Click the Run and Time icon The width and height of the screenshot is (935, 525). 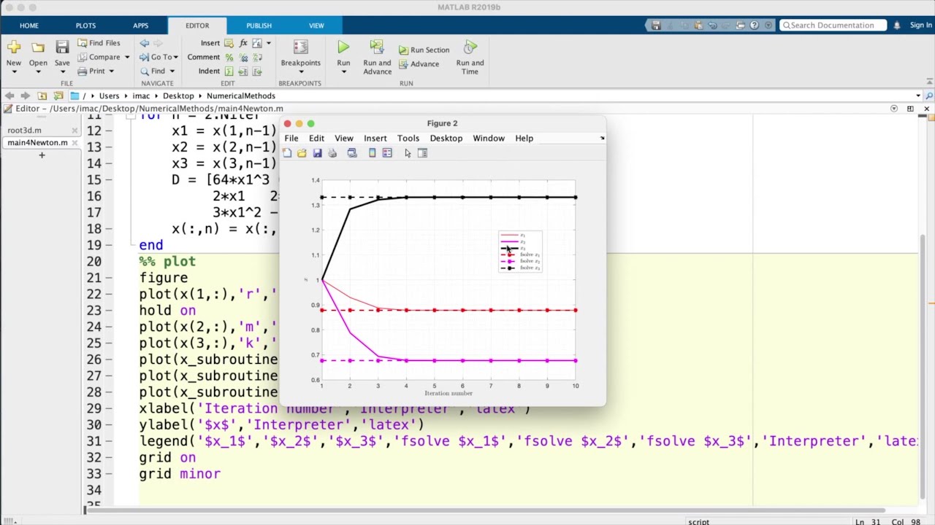pyautogui.click(x=470, y=47)
